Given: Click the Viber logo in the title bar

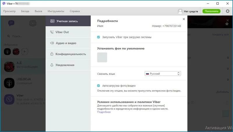Looking at the screenshot, I should click(4, 3).
